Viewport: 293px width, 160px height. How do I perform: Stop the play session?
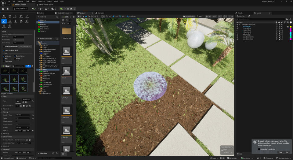click(x=68, y=9)
